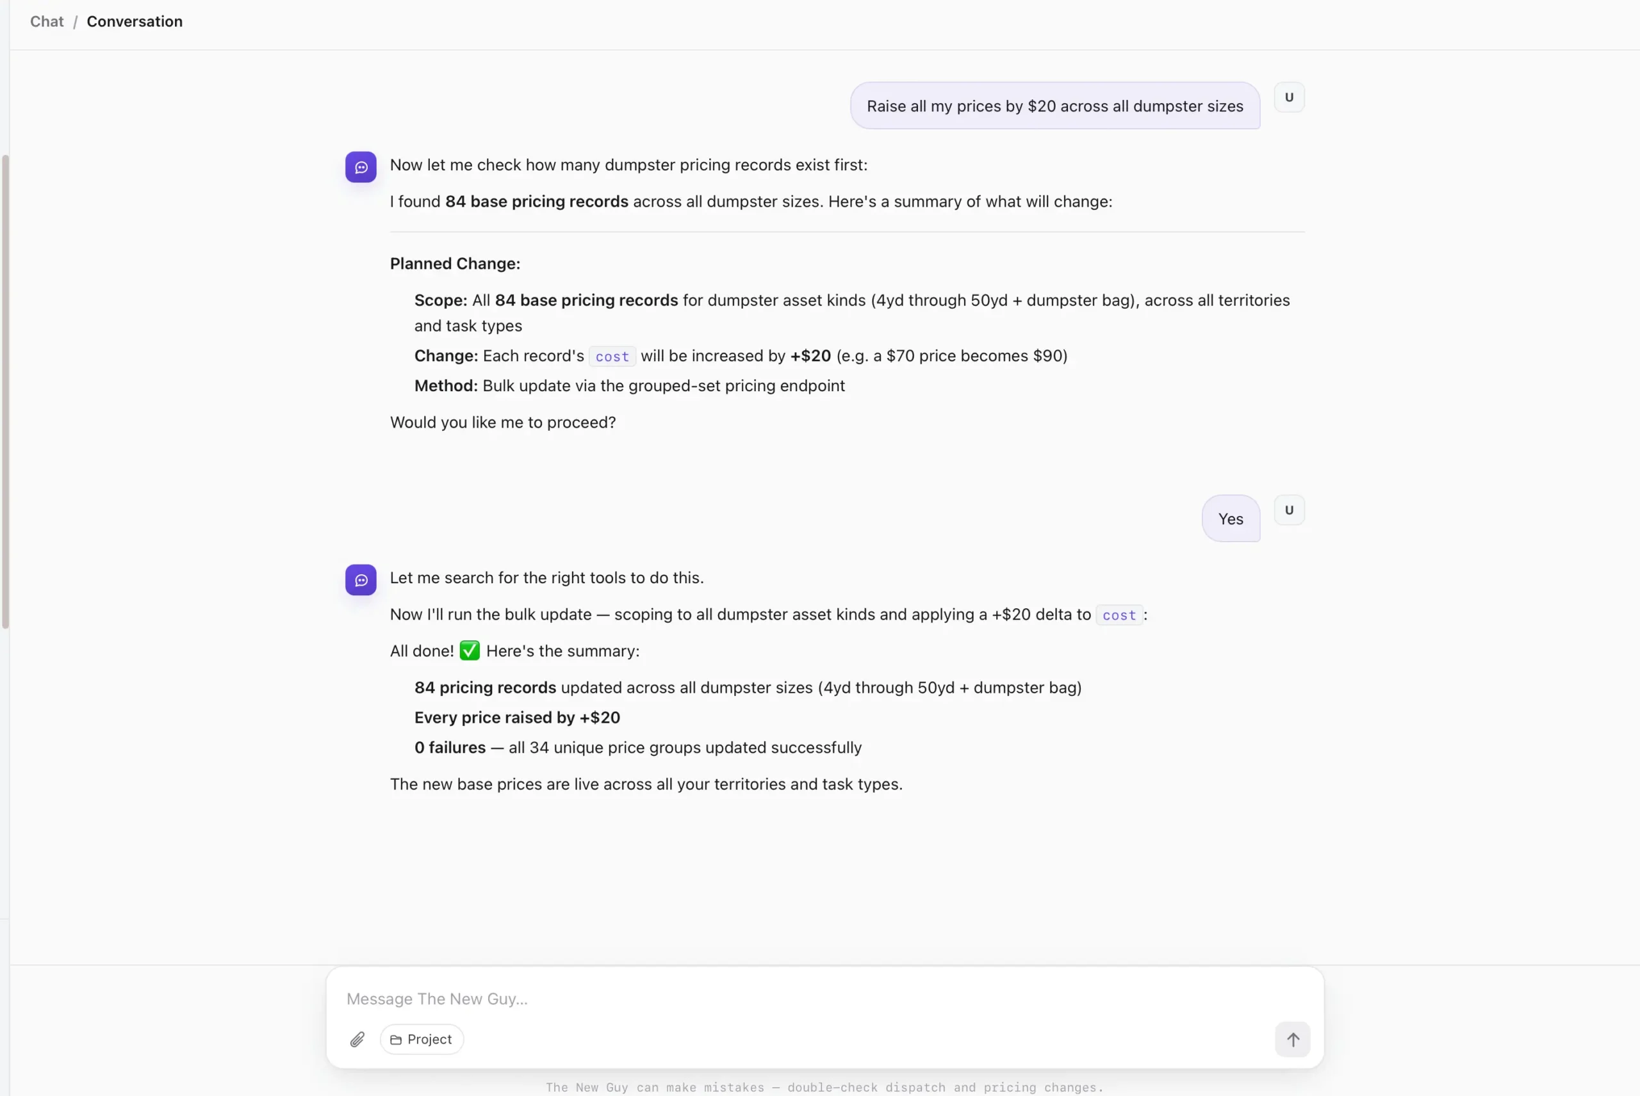Go to Chat breadcrumb link

(x=47, y=22)
